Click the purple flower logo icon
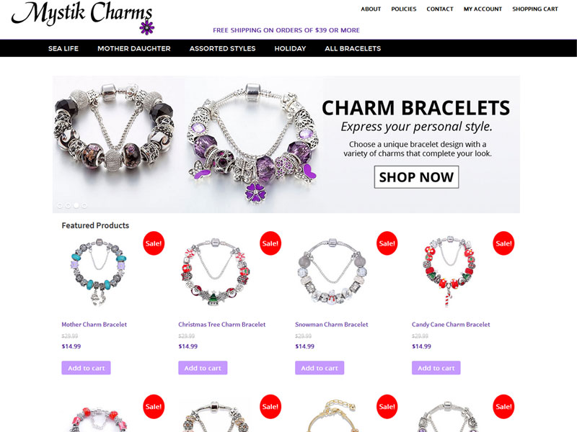Image resolution: width=577 pixels, height=432 pixels. (147, 27)
